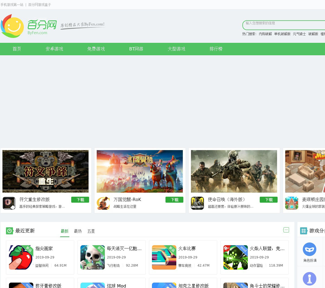325x288 pixels.
Task: Click the 火车比赛 game icon
Action: tap(164, 257)
